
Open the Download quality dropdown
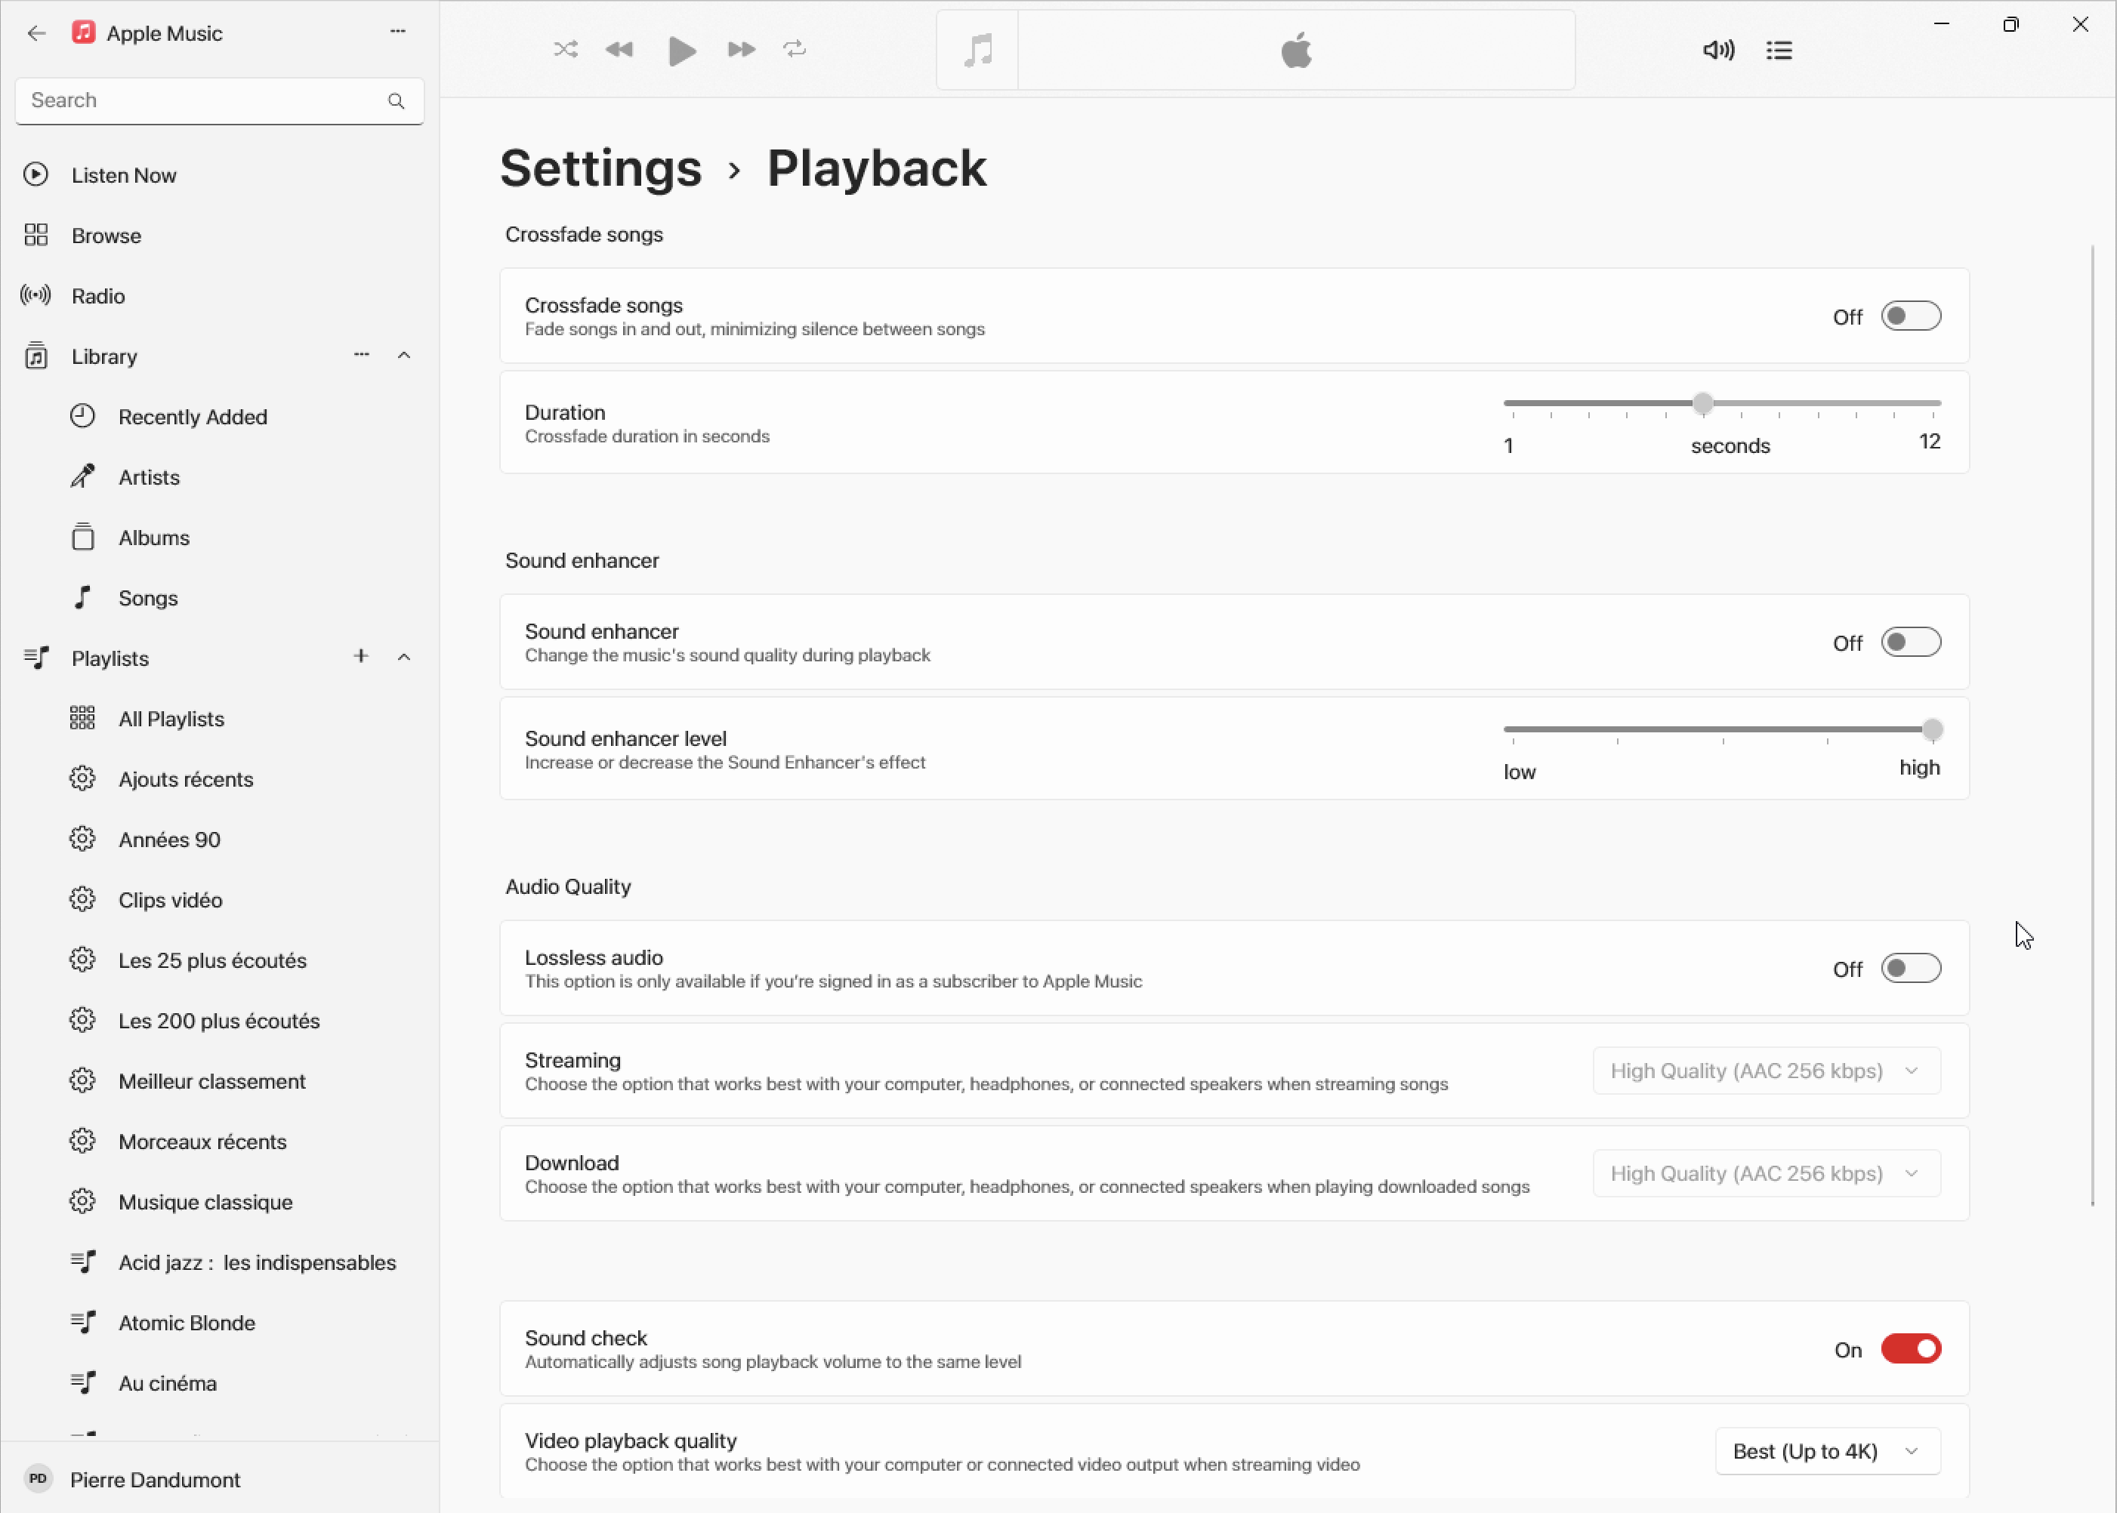(x=1767, y=1174)
